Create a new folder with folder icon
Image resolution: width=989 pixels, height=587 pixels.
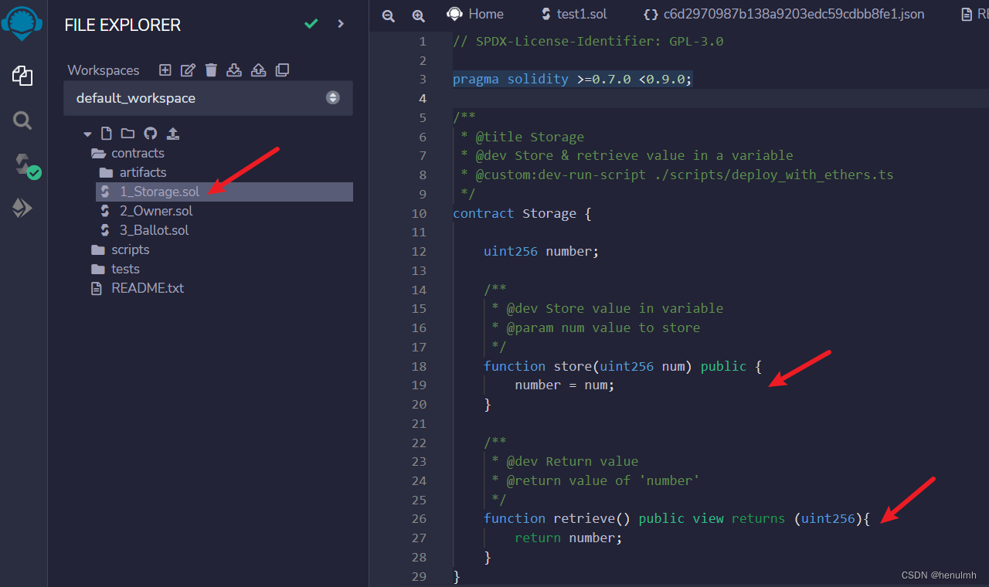127,134
